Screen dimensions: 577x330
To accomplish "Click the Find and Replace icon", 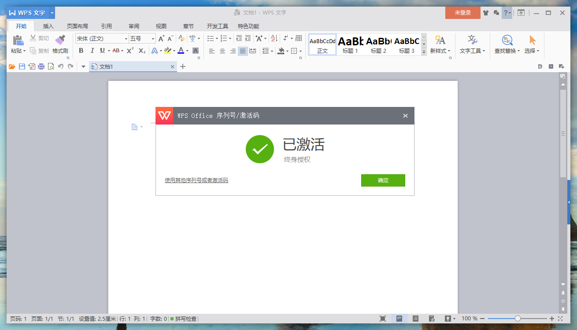I will click(x=507, y=40).
